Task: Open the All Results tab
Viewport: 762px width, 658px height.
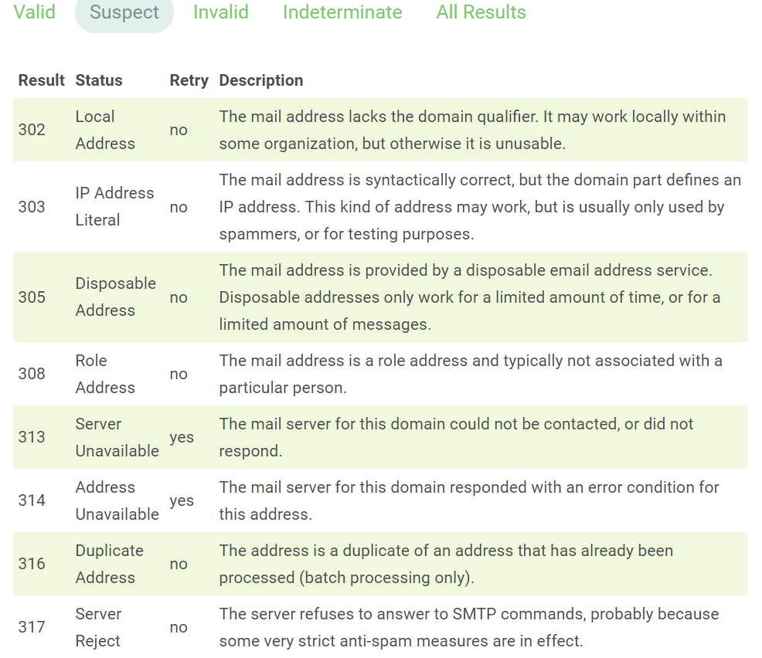Action: [481, 12]
